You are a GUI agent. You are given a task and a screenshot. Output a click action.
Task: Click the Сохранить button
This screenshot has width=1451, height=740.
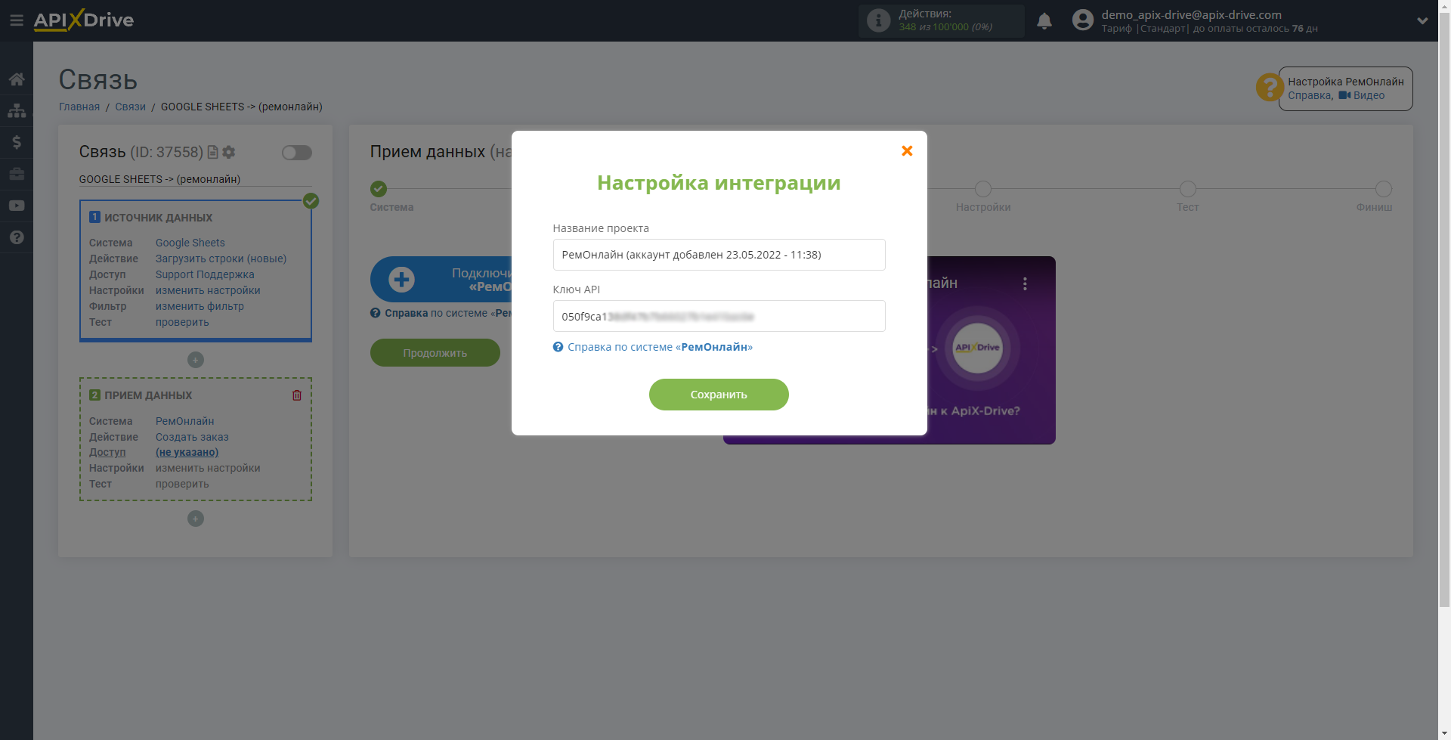tap(719, 395)
